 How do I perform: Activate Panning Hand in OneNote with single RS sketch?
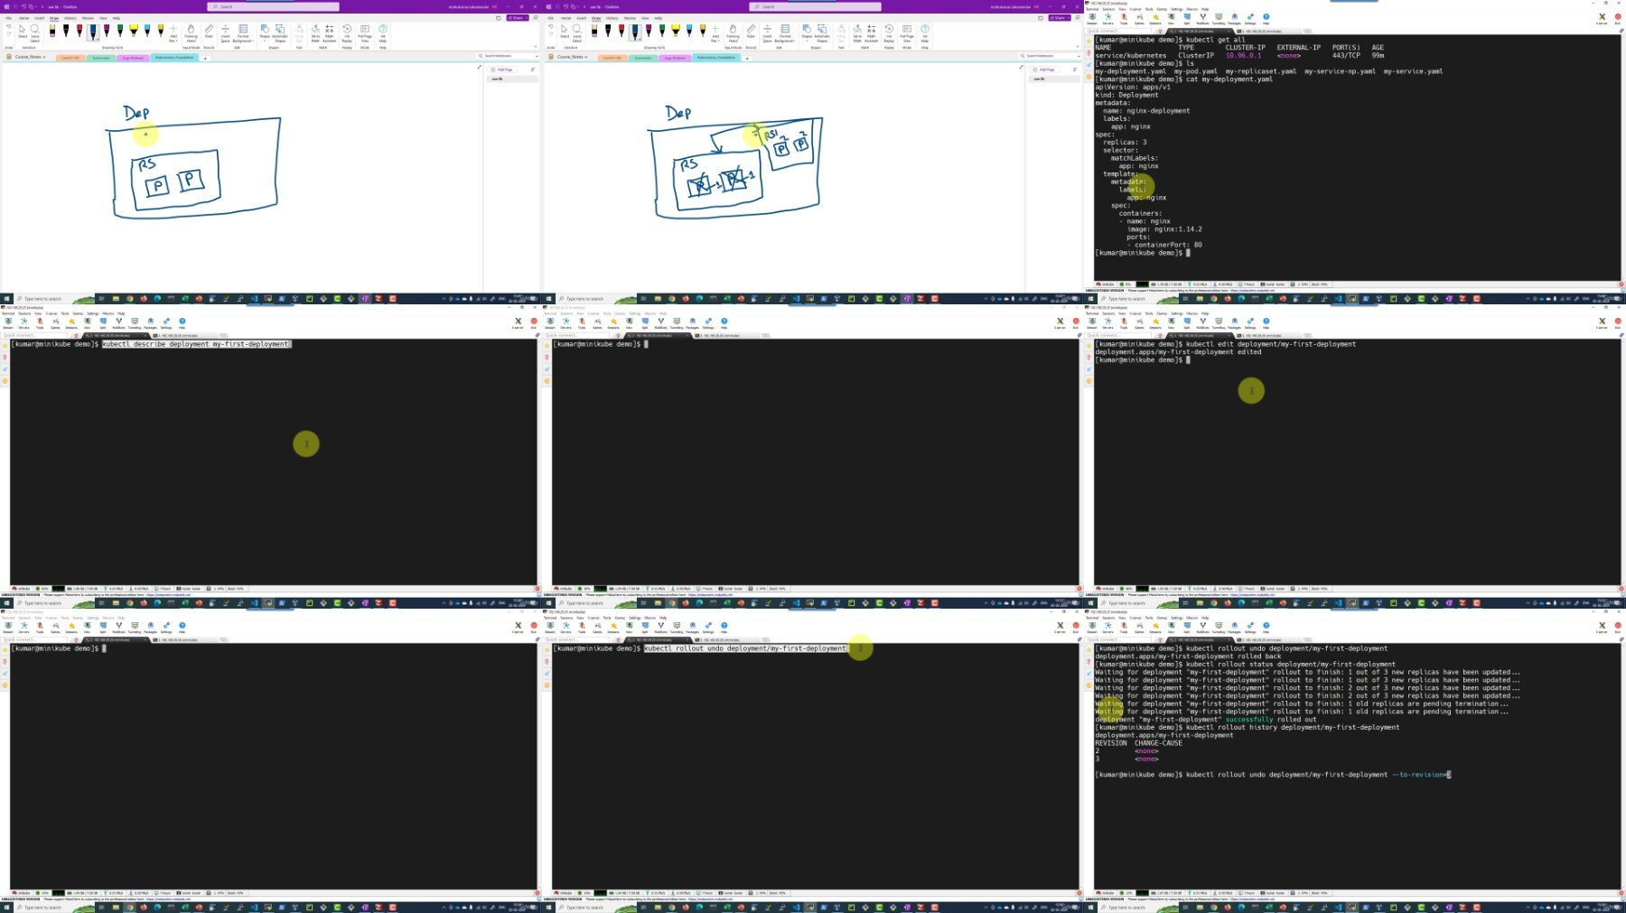(x=191, y=34)
